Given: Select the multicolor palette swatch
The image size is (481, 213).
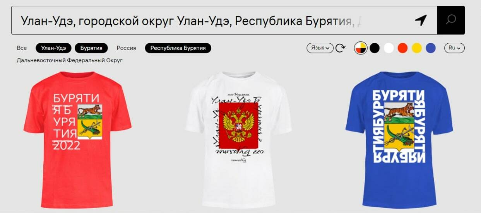Looking at the screenshot, I should click(361, 48).
